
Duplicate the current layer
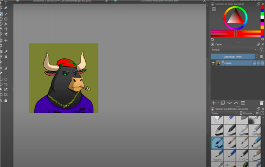[223, 103]
